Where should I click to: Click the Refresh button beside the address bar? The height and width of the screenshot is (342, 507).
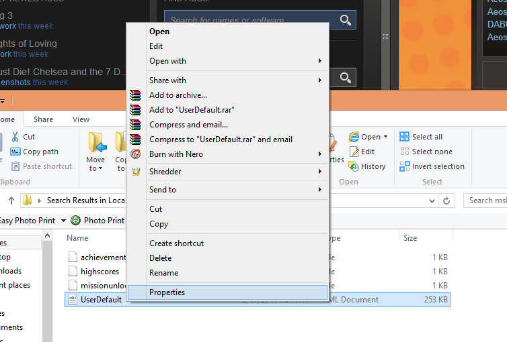(446, 201)
